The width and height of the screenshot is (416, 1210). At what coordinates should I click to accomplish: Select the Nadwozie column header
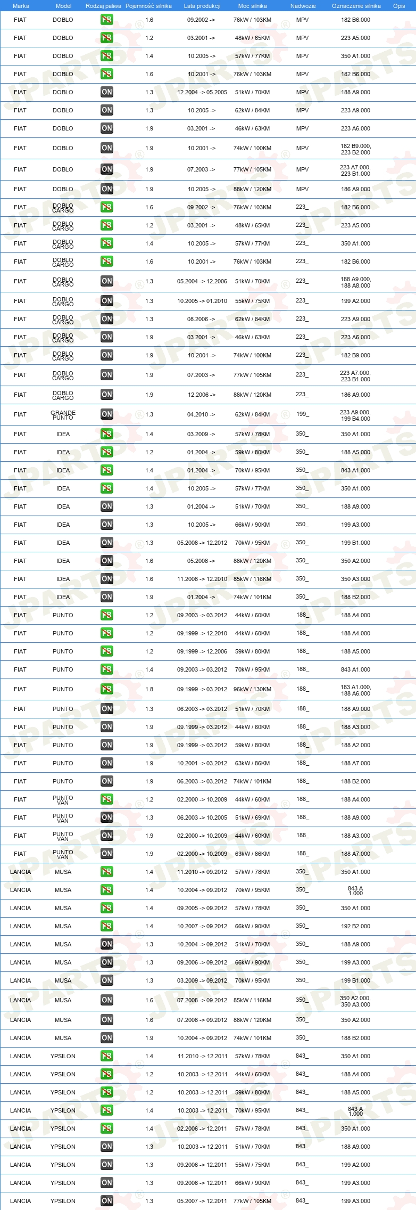(303, 6)
